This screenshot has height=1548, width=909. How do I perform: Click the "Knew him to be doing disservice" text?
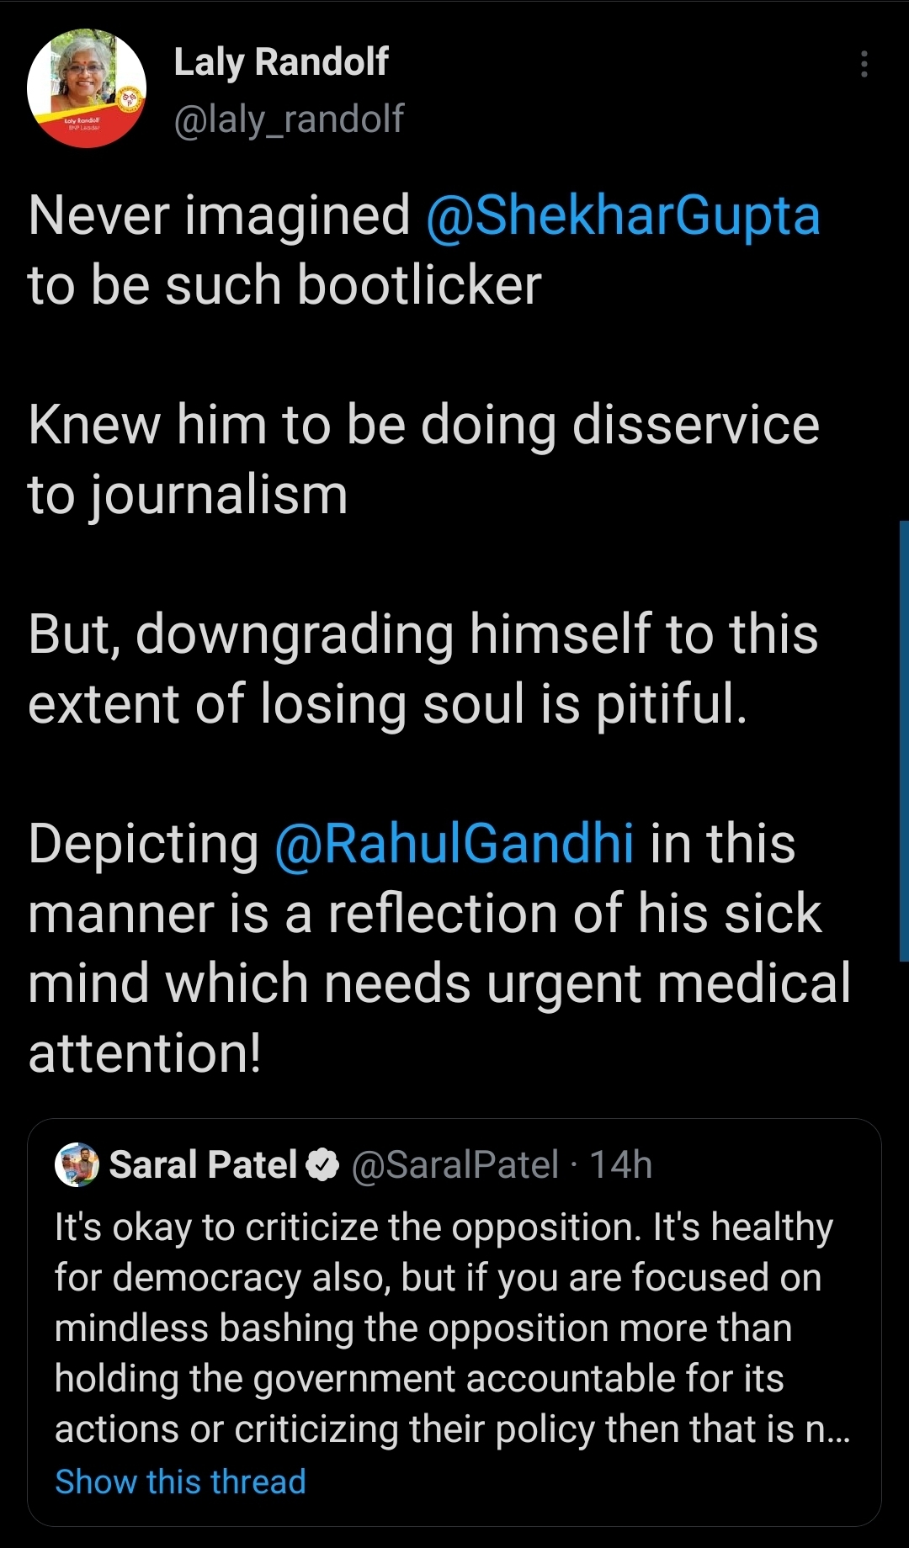tap(423, 425)
